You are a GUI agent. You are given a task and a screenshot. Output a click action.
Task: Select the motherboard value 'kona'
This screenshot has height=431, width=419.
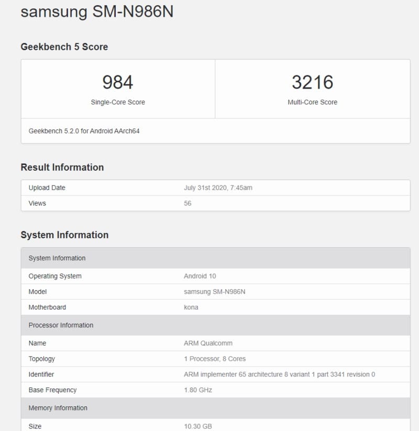(191, 307)
